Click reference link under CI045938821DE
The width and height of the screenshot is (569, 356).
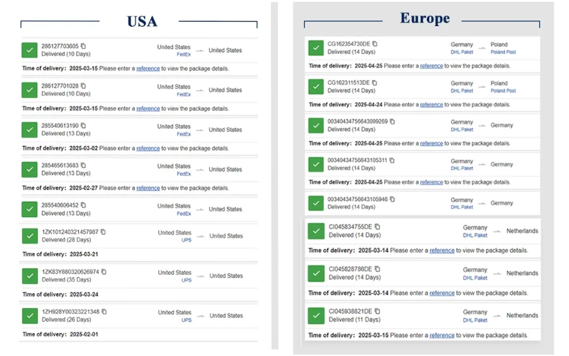click(442, 335)
